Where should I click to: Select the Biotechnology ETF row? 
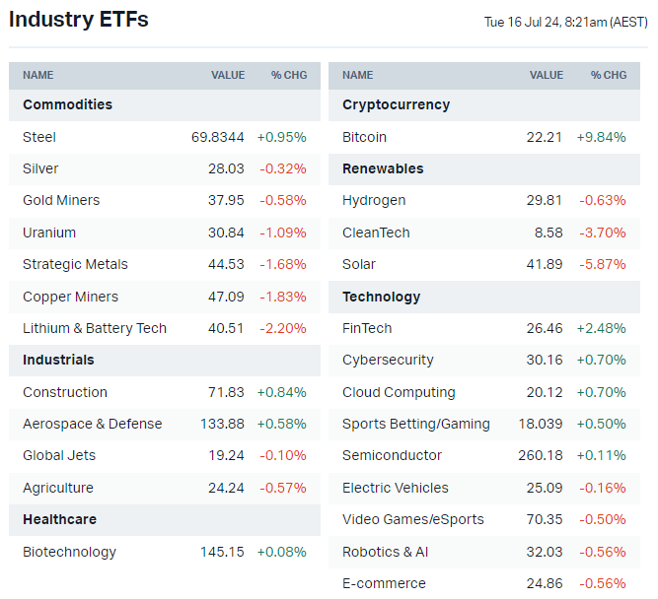(x=69, y=552)
